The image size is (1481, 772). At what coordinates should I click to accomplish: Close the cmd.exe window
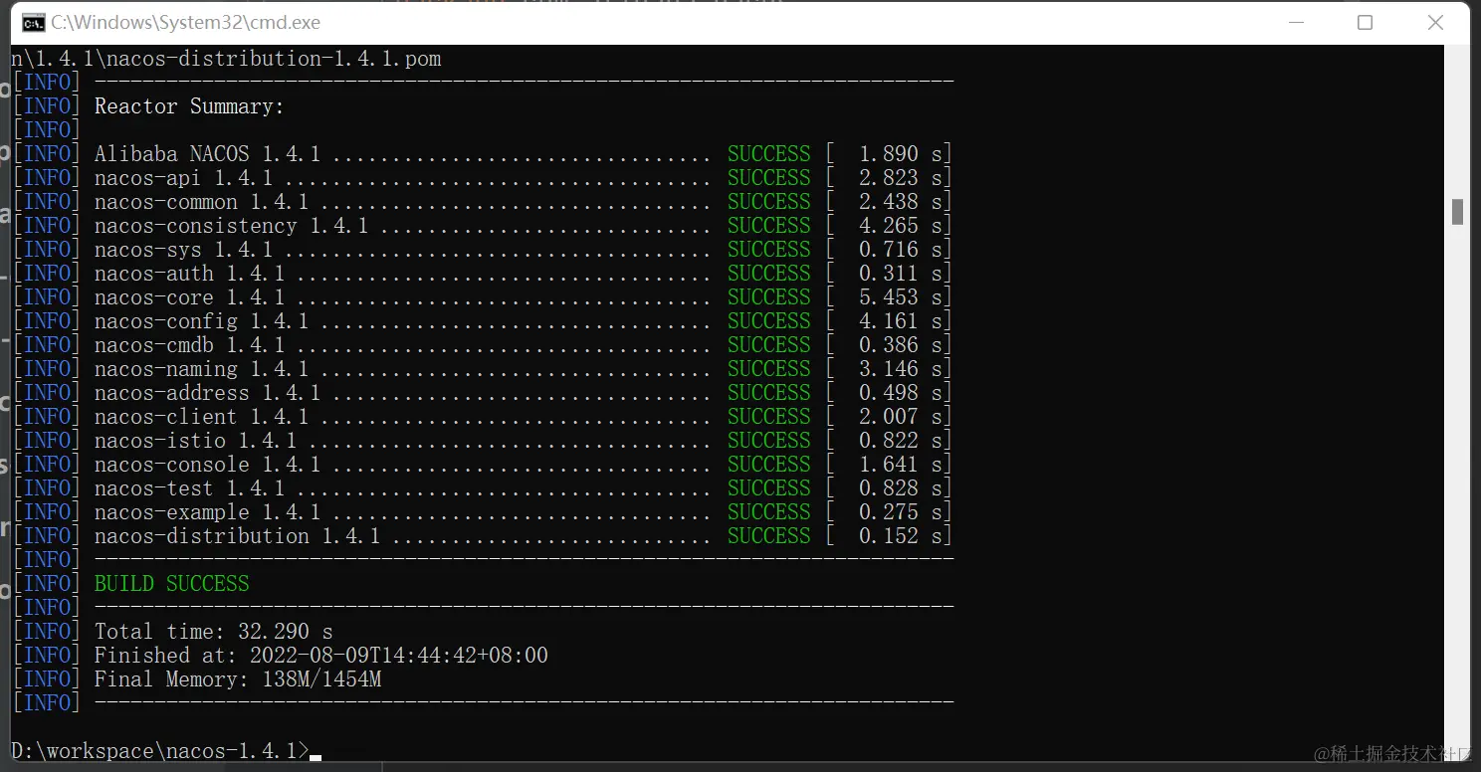[x=1435, y=22]
